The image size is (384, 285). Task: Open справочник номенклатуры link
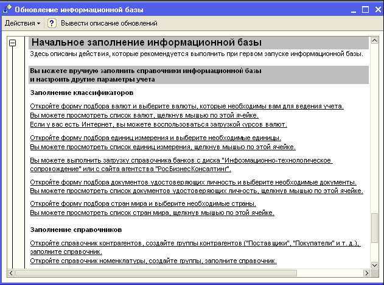pyautogui.click(x=153, y=261)
